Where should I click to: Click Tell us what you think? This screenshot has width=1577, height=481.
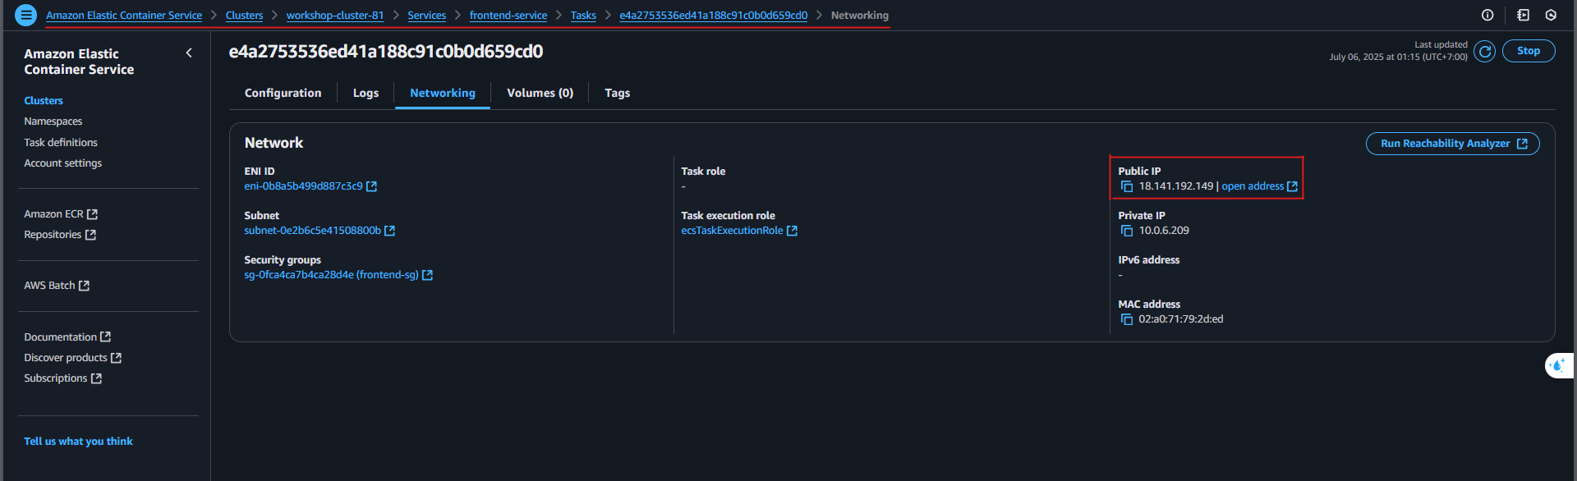pos(78,442)
